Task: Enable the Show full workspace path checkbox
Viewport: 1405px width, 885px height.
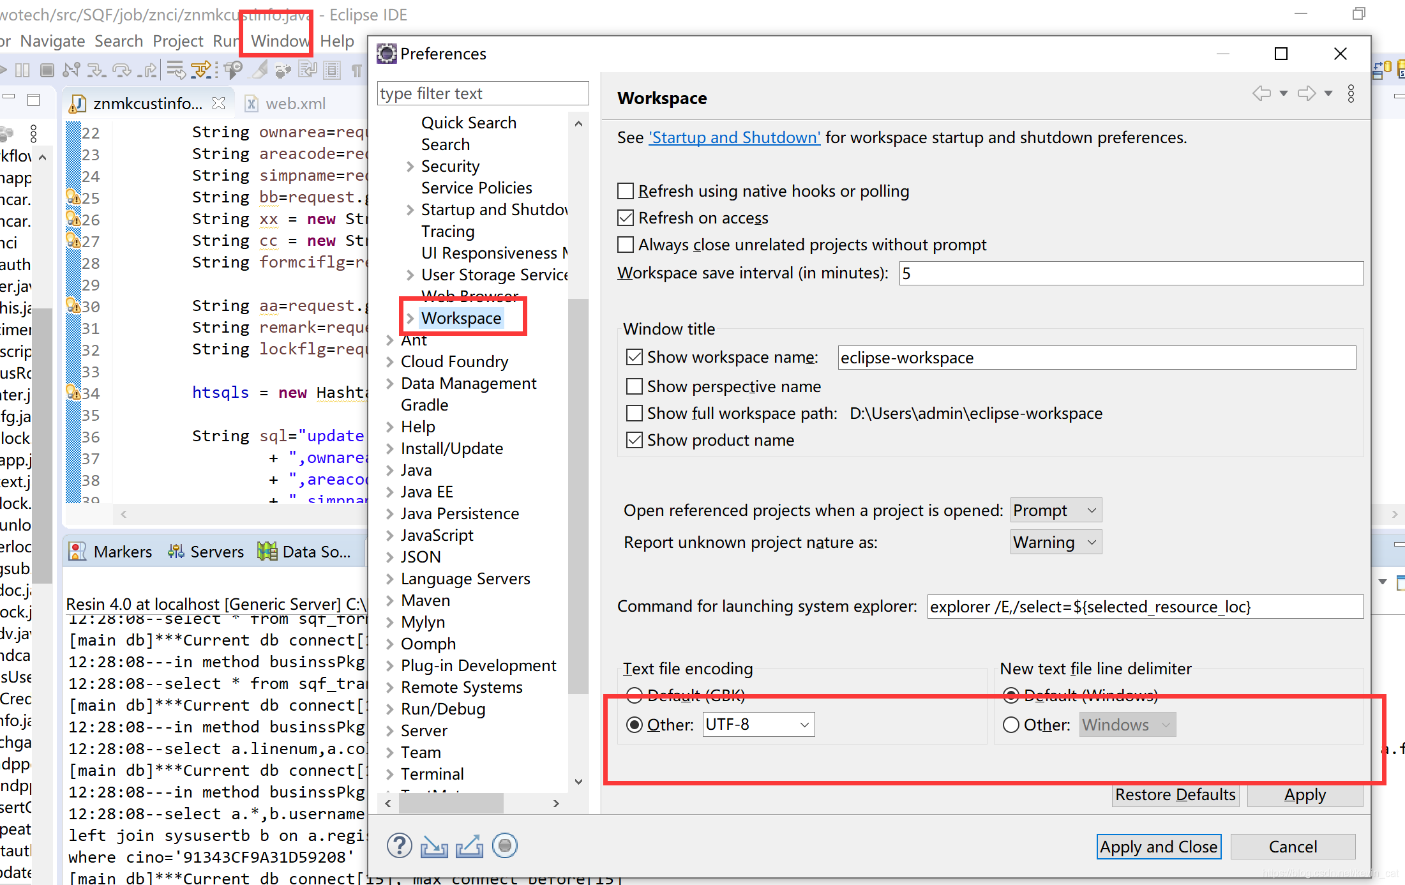Action: pyautogui.click(x=635, y=413)
